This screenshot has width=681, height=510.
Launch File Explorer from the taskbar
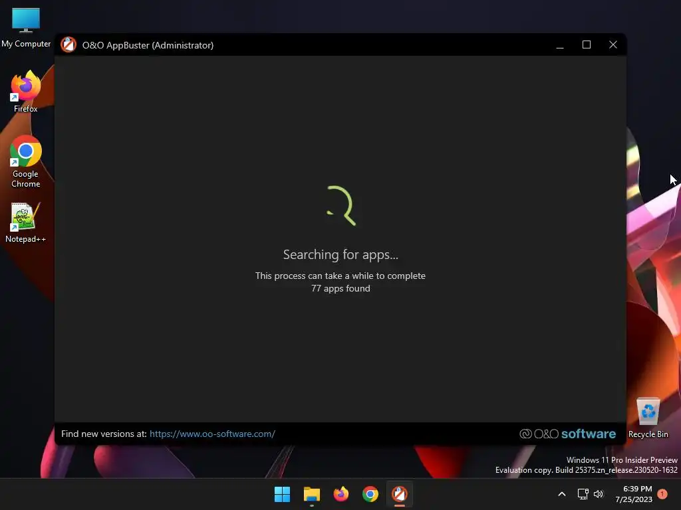(312, 494)
